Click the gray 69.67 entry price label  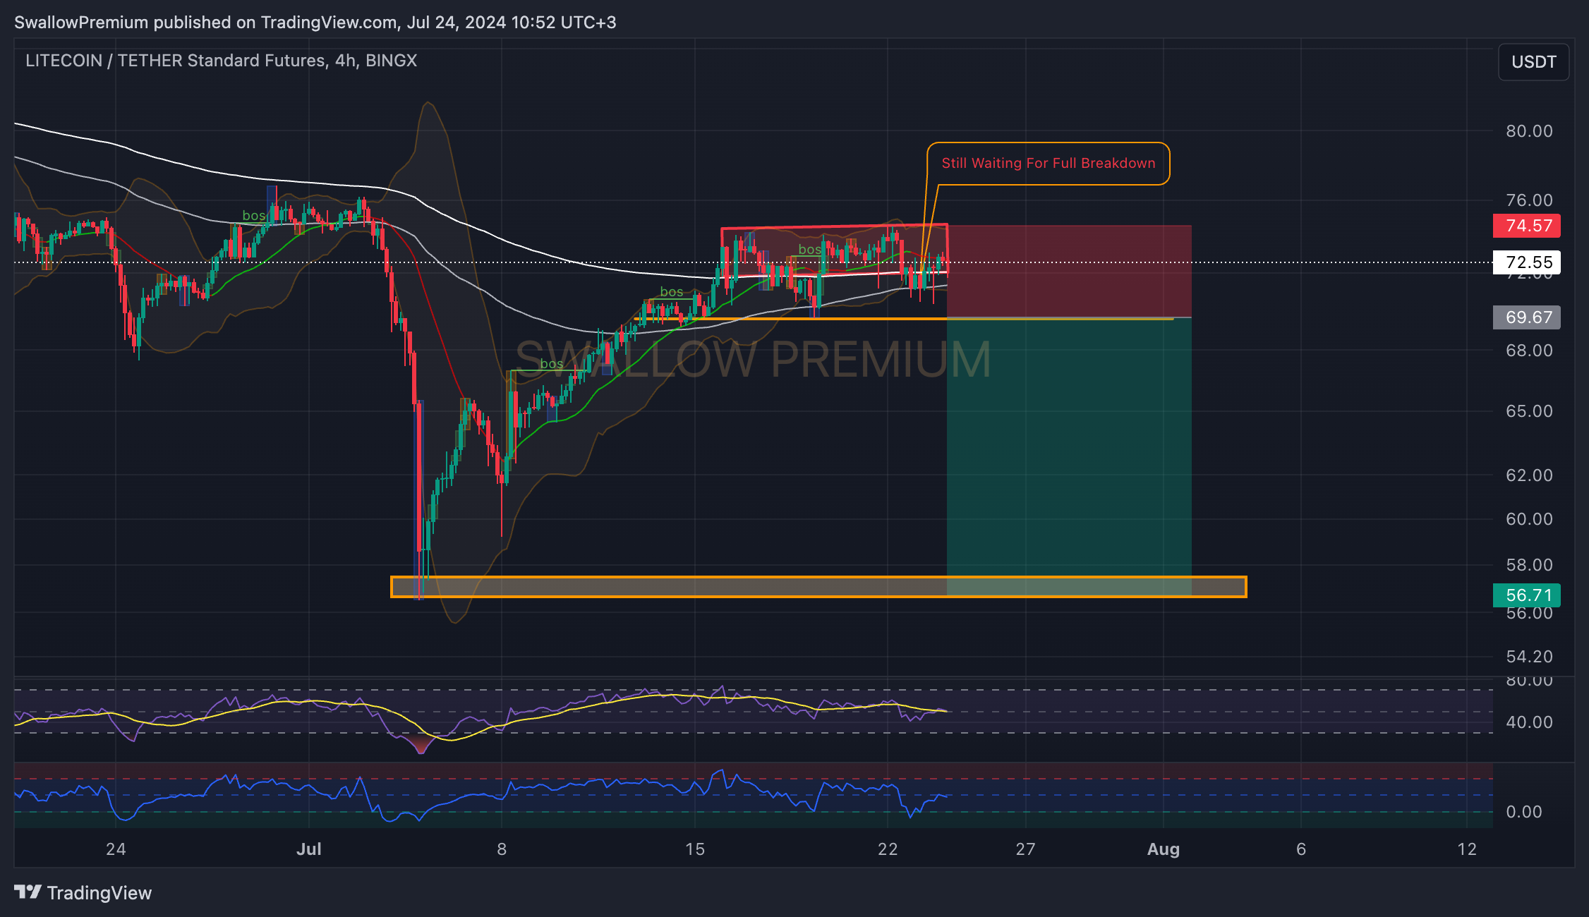1527,317
